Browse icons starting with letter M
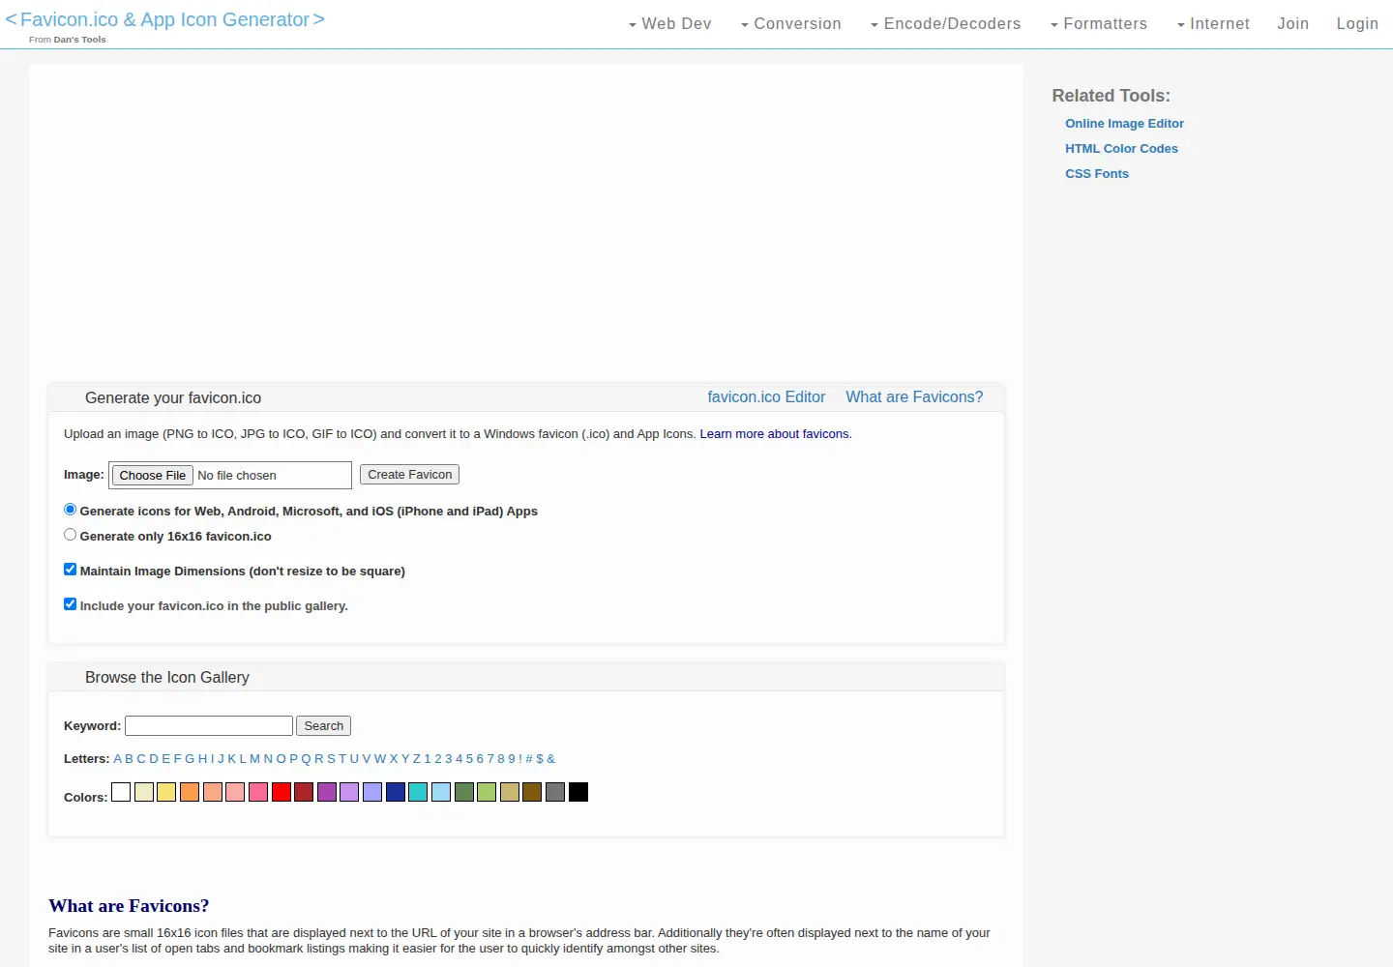The height and width of the screenshot is (967, 1393). (254, 759)
